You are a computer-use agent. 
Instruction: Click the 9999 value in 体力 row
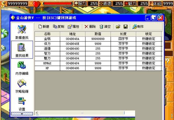point(98,44)
